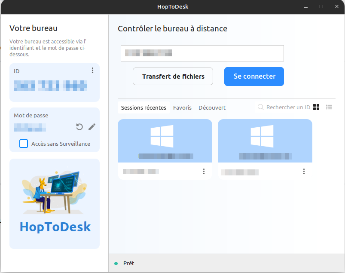Refresh the password with the regenerate icon
The height and width of the screenshot is (273, 345).
click(x=79, y=127)
